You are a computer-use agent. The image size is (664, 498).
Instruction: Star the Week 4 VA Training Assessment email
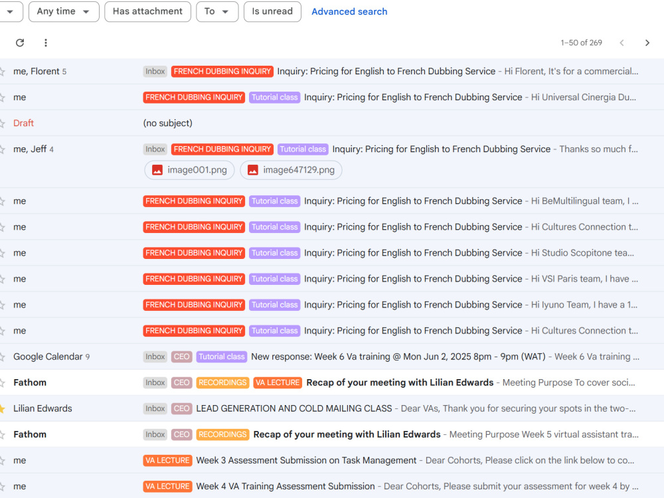[2, 487]
